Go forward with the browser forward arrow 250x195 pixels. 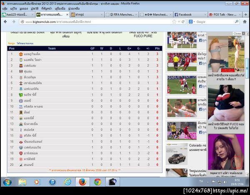[14, 22]
